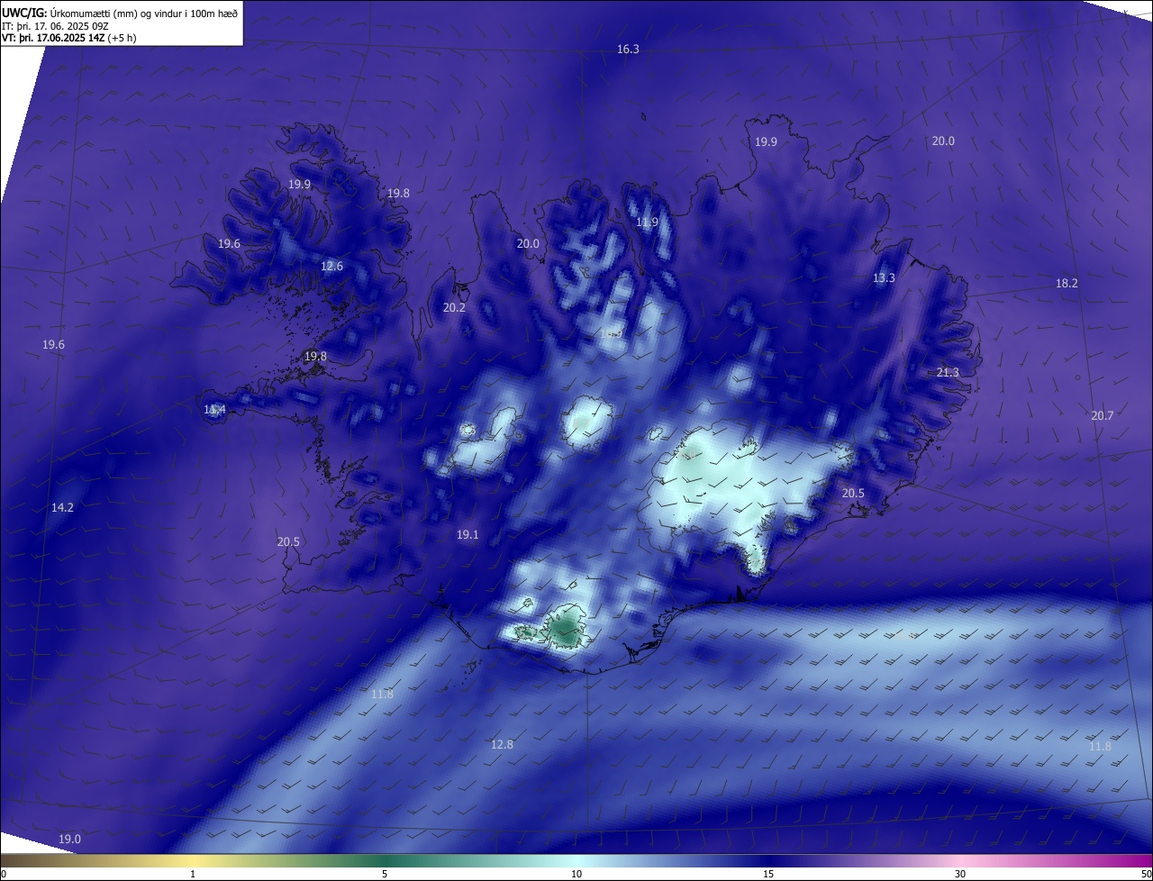Click the 19.6 value over the open western sea
This screenshot has height=881, width=1153.
click(53, 345)
